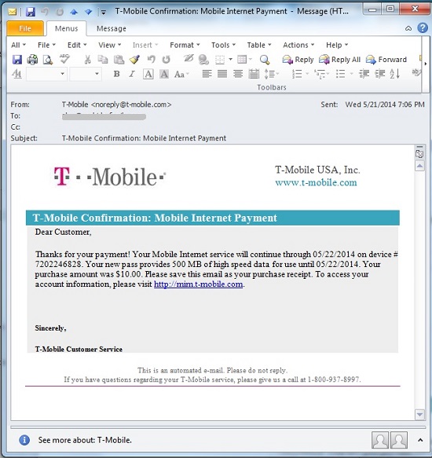Select the Menus ribbon tab
Screen dimensions: 432x458
(x=66, y=28)
